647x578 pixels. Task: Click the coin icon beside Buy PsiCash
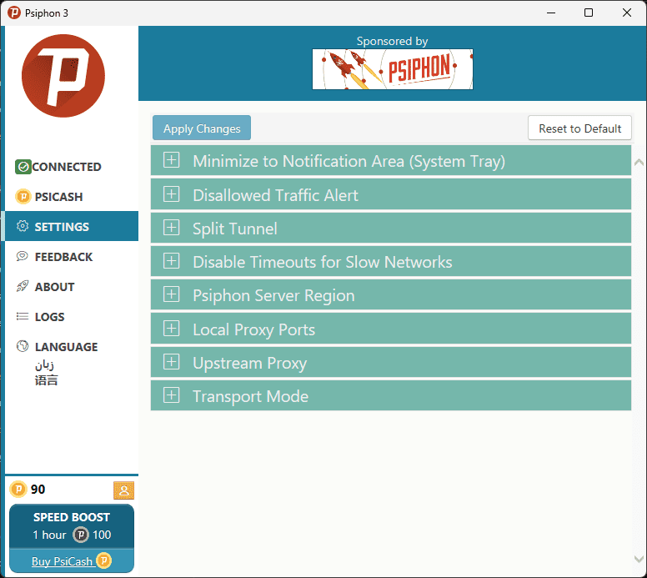(104, 560)
